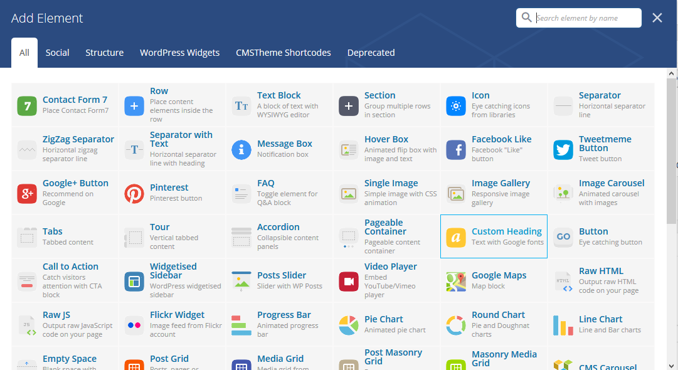
Task: Click the Widgetised Sidebar icon
Action: (134, 282)
